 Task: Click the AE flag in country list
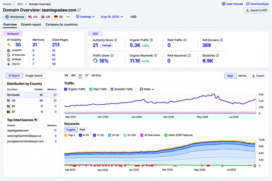tap(9, 106)
